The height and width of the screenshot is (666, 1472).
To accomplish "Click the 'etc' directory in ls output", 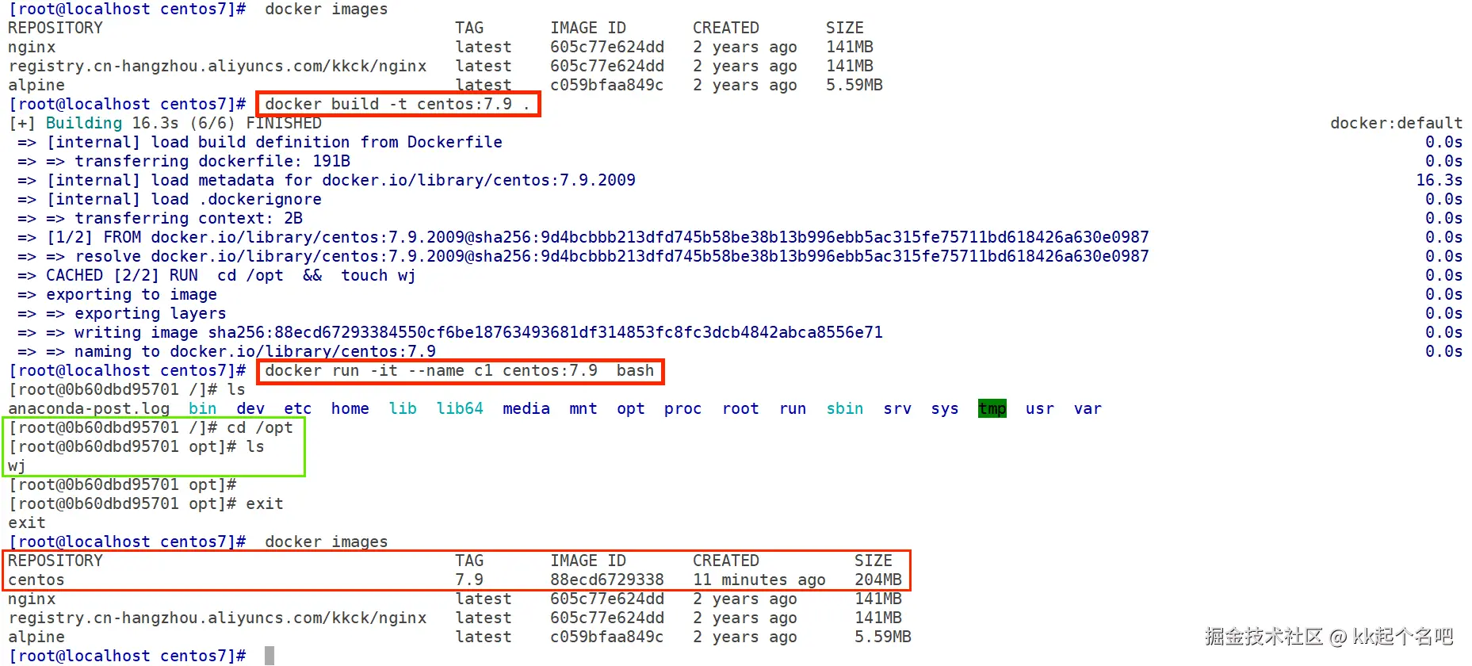I will pyautogui.click(x=298, y=408).
